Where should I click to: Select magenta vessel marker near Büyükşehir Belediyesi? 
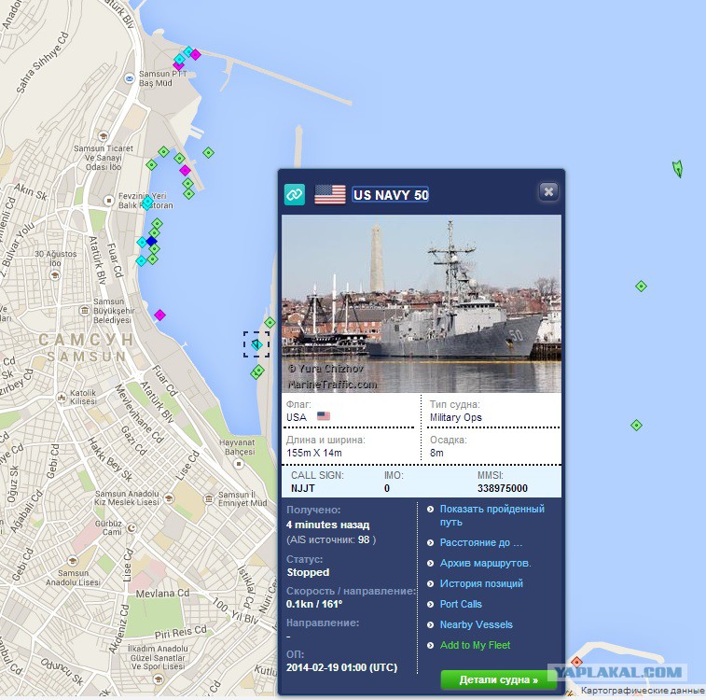(x=159, y=315)
